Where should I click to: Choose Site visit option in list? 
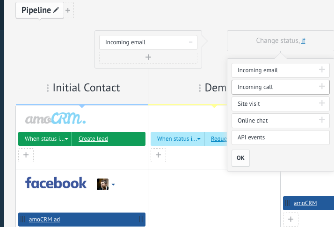[249, 103]
